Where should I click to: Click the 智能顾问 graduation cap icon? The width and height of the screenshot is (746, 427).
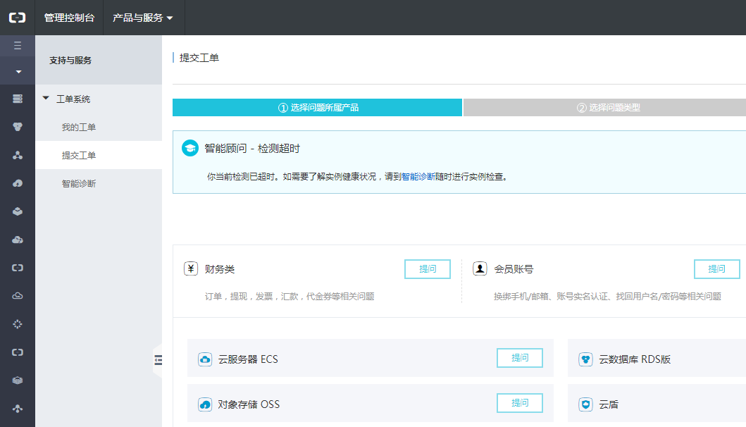pyautogui.click(x=189, y=148)
